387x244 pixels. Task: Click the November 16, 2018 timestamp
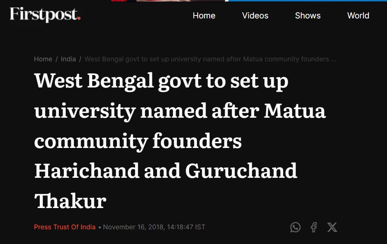tap(154, 227)
